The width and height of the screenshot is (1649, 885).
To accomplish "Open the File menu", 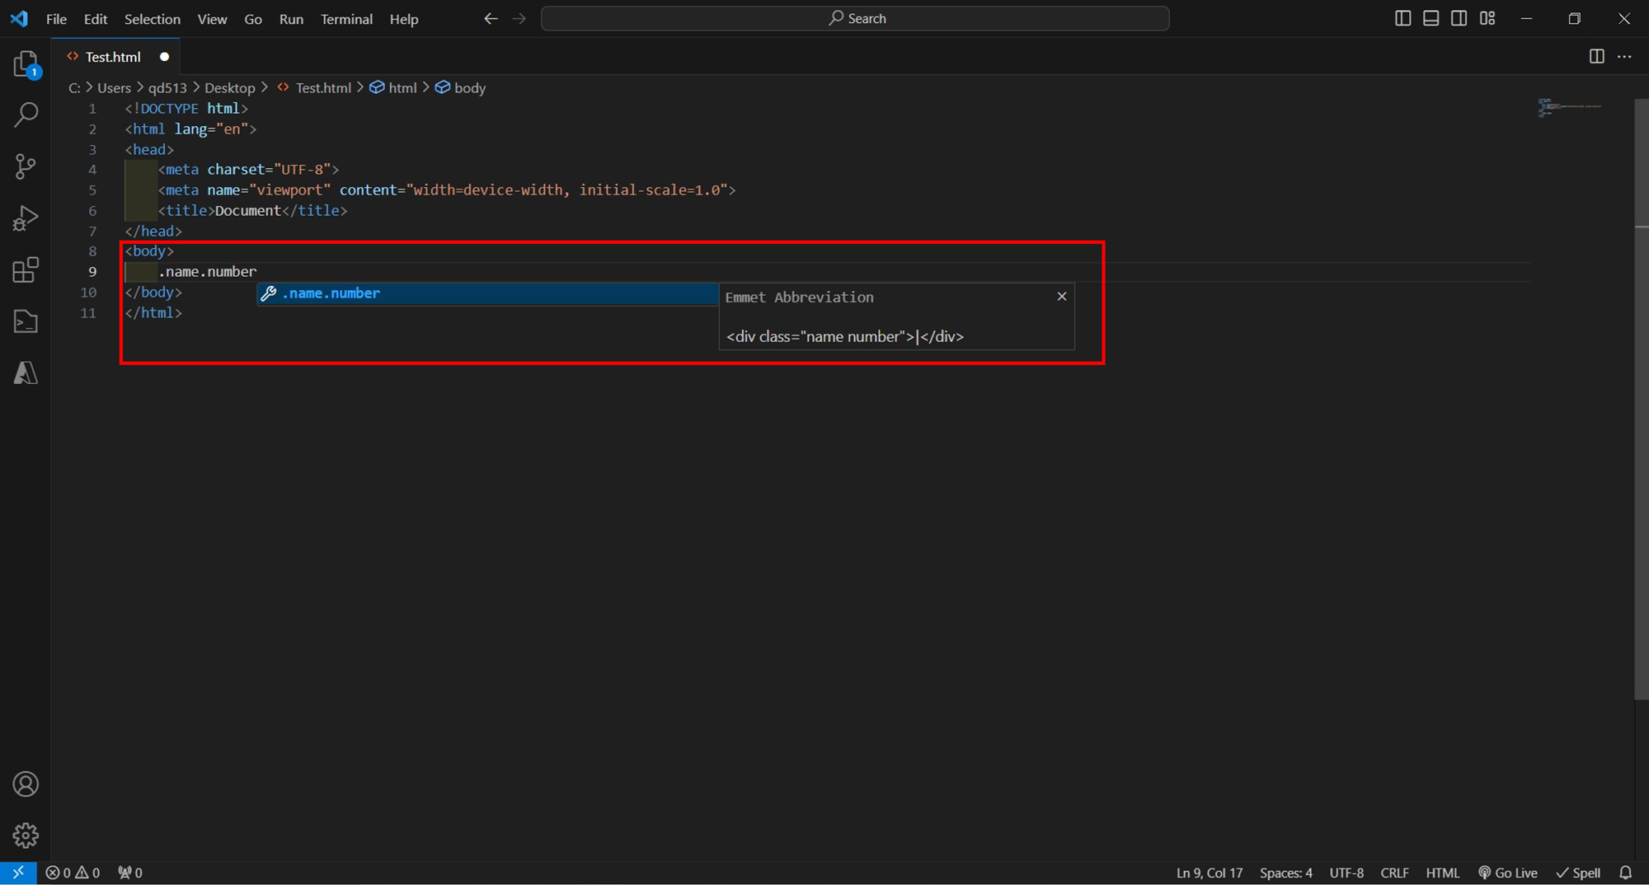I will click(x=56, y=19).
